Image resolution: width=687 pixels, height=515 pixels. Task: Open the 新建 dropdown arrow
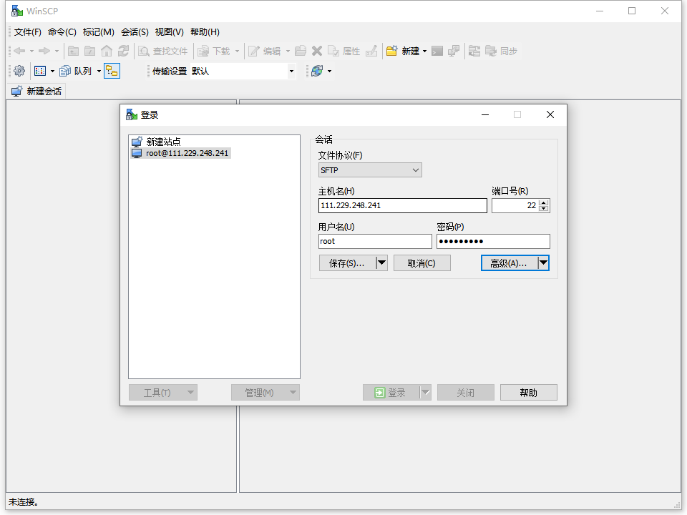pos(424,51)
